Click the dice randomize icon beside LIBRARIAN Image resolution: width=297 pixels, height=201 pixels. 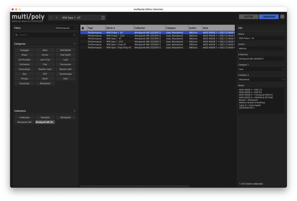pyautogui.click(x=282, y=17)
